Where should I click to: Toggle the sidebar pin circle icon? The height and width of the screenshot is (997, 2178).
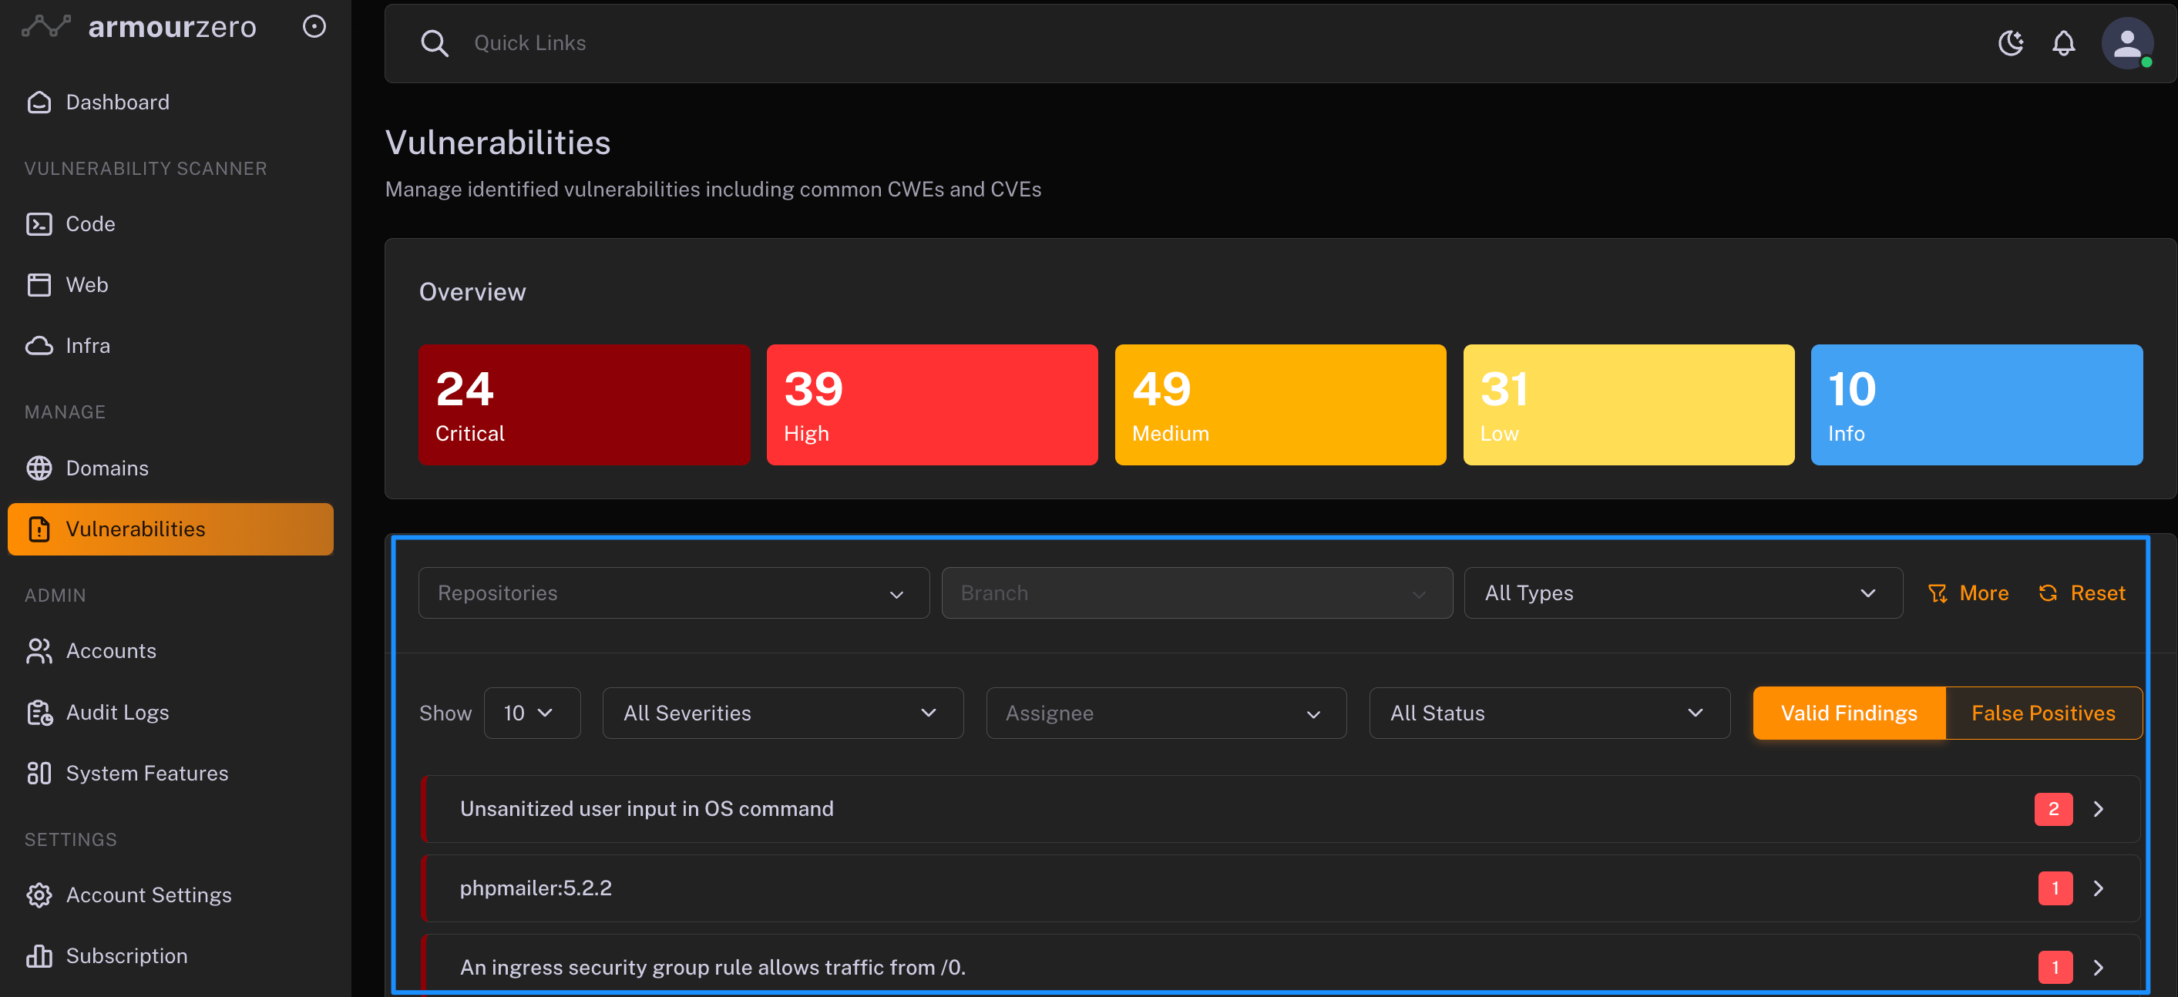[314, 27]
